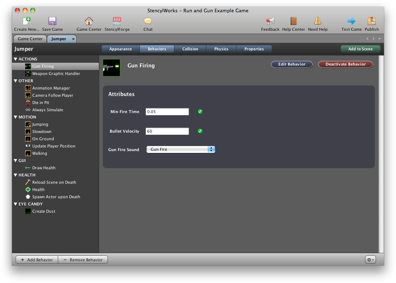
Task: Open the Chat bubble icon
Action: tap(148, 21)
